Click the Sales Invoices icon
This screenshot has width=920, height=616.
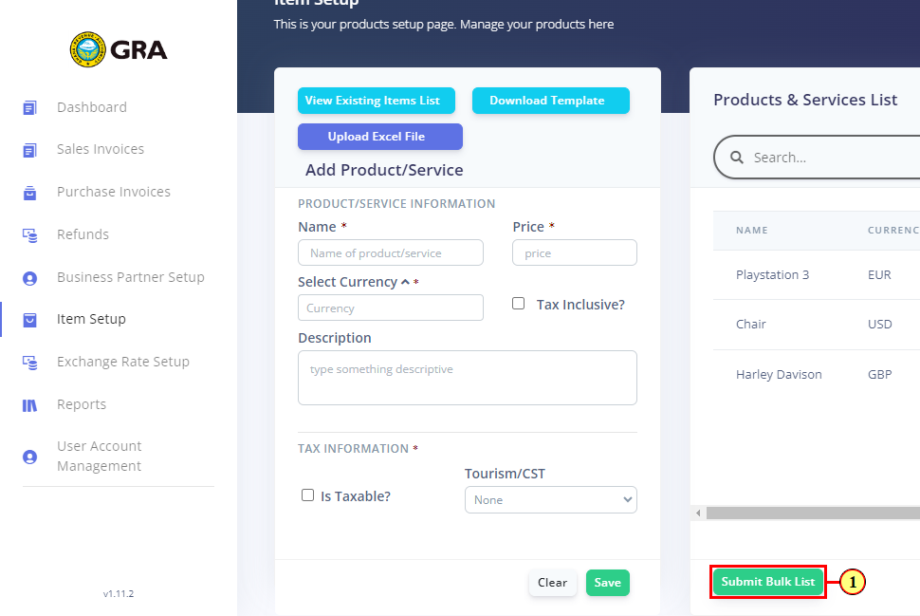(x=29, y=150)
